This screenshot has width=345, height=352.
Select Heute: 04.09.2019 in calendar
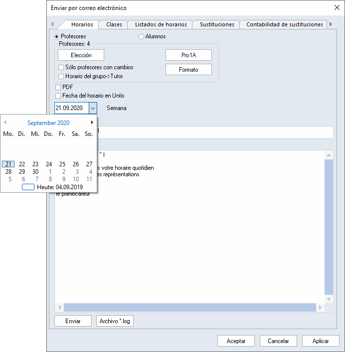52,187
